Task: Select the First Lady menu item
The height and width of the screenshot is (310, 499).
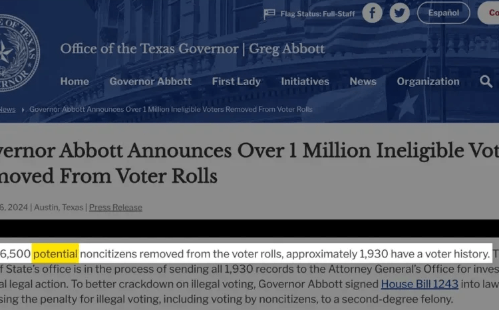Action: (x=236, y=81)
